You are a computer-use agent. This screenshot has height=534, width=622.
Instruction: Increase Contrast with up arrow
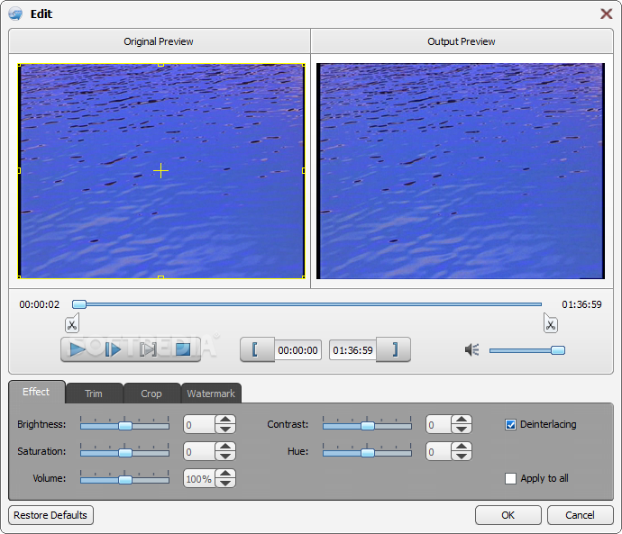(462, 420)
